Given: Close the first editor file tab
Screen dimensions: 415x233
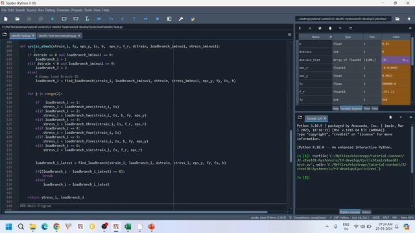Looking at the screenshot, I should point(33,36).
